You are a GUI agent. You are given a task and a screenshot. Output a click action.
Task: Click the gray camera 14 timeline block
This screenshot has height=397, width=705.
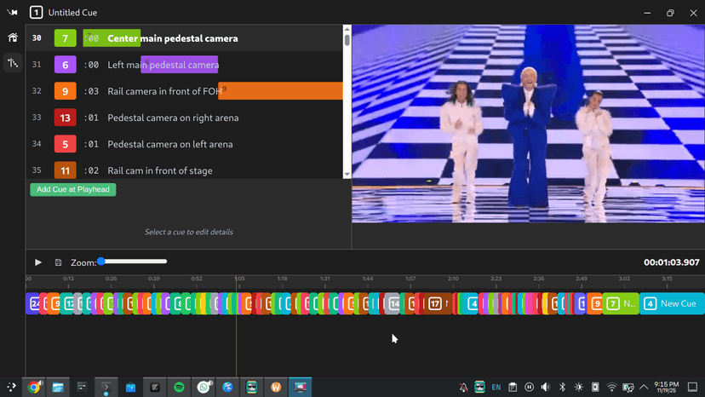coord(393,303)
